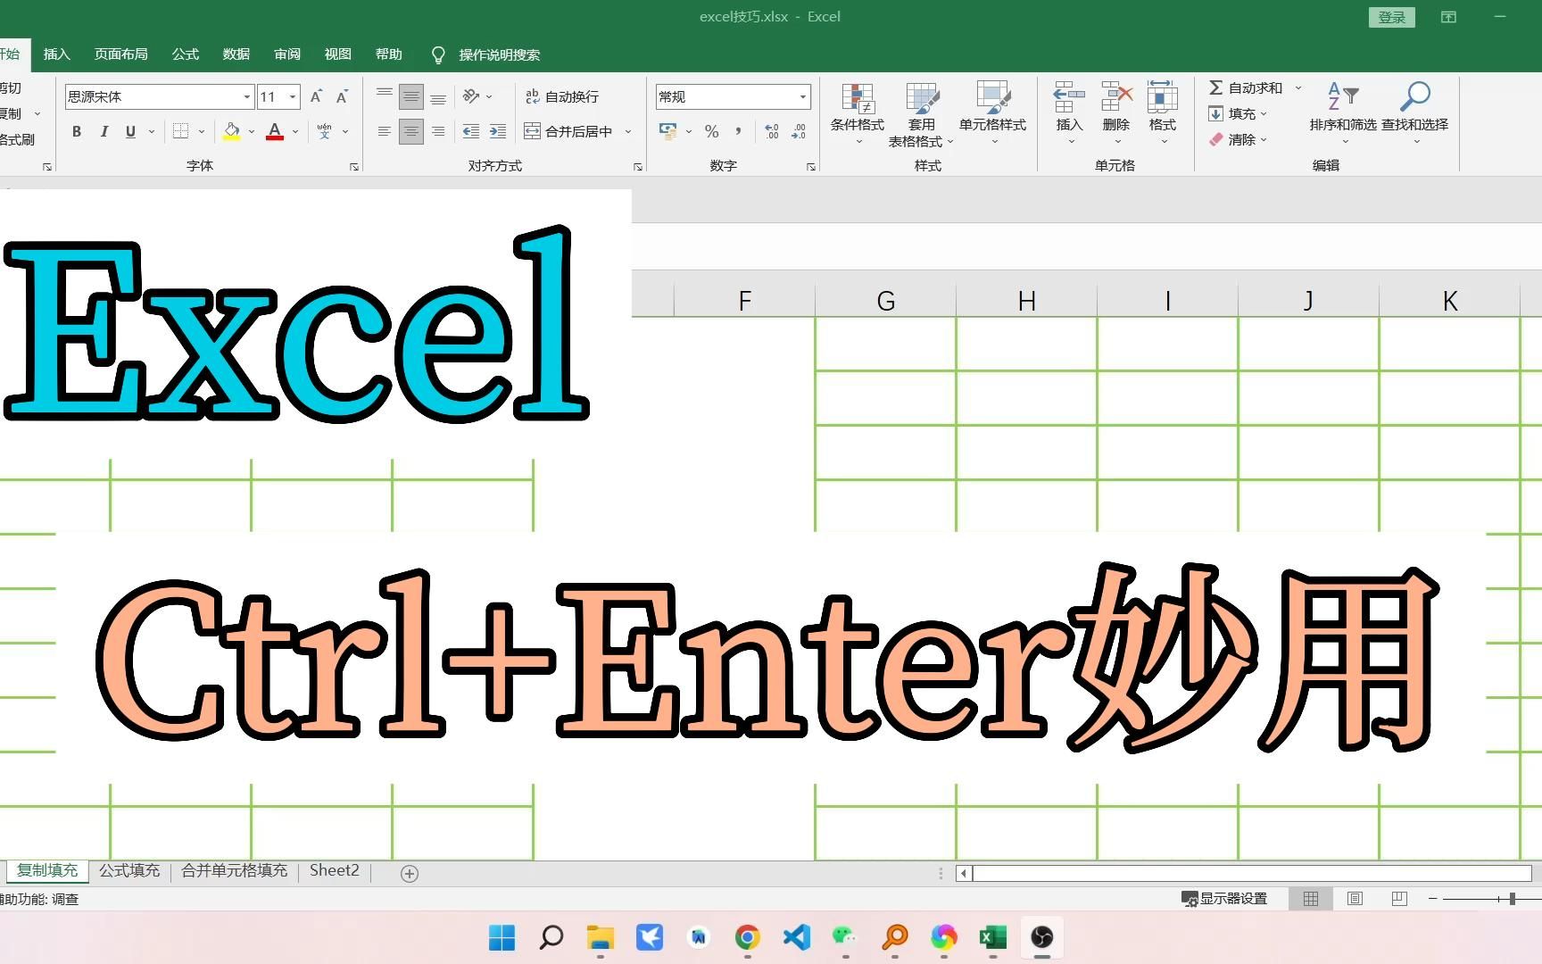Viewport: 1542px width, 964px height.
Task: Toggle center horizontal alignment
Action: point(410,131)
